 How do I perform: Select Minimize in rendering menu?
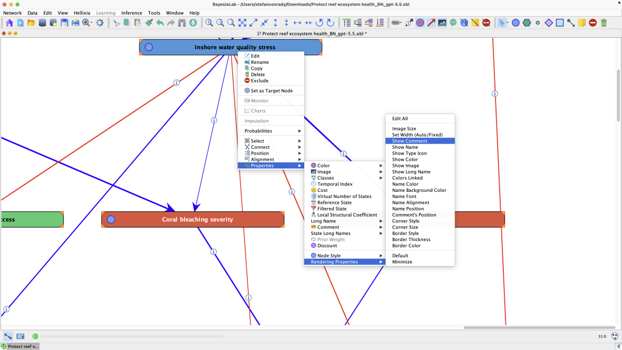click(420, 262)
